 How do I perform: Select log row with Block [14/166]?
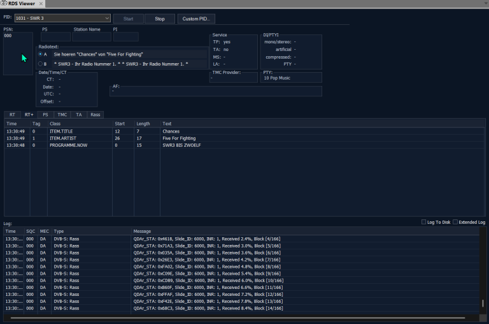pos(241,308)
